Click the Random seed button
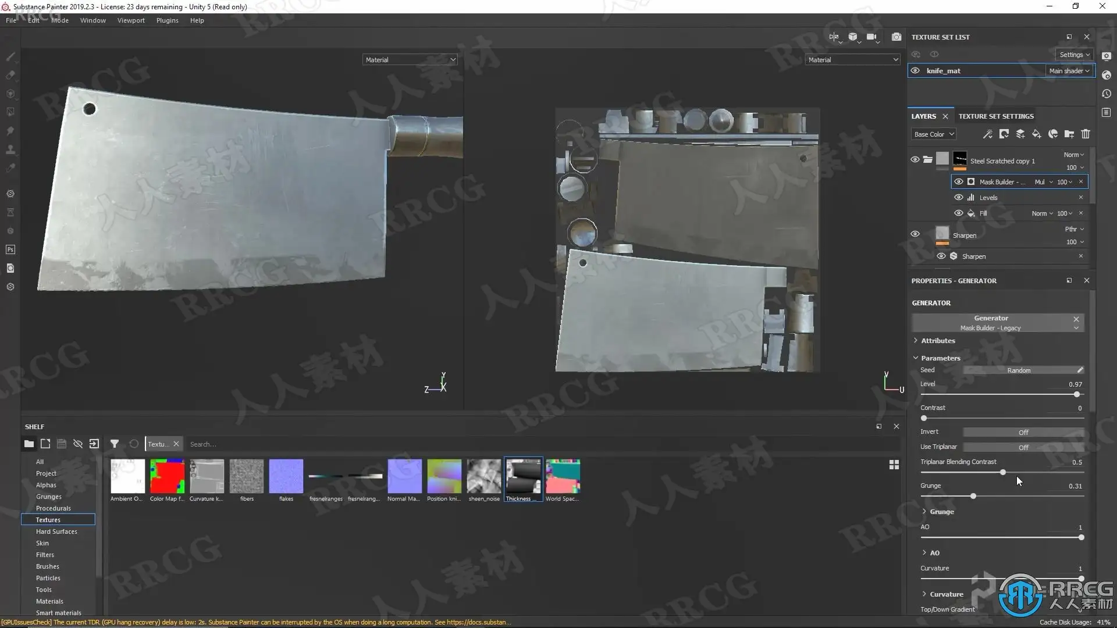This screenshot has height=628, width=1117. tap(1019, 370)
